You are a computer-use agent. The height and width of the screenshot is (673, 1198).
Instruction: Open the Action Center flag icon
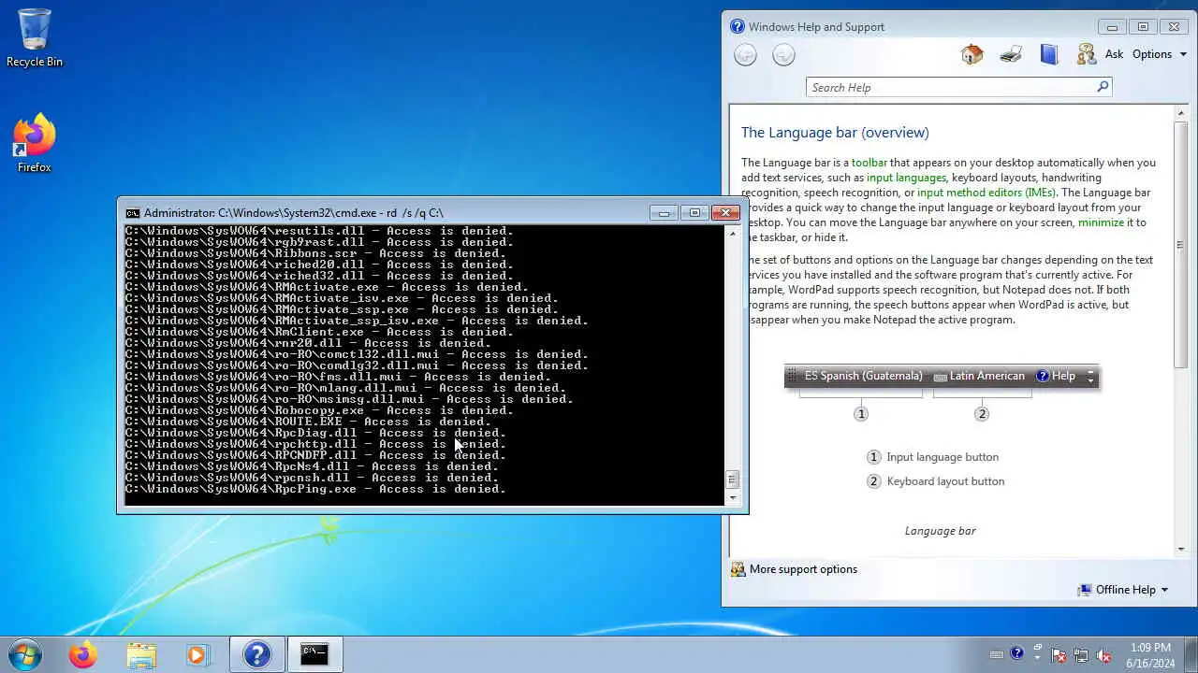click(x=1059, y=655)
